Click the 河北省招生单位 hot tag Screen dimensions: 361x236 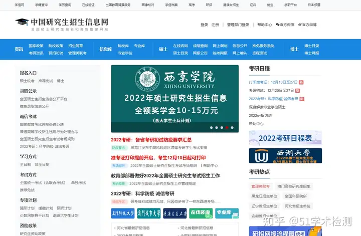pos(297,206)
